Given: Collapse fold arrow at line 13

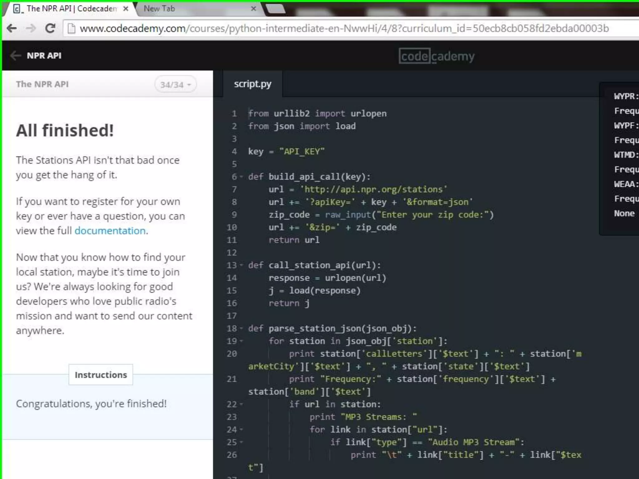Looking at the screenshot, I should click(241, 265).
